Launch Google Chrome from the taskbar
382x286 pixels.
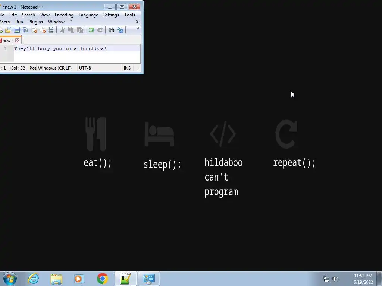[102, 279]
